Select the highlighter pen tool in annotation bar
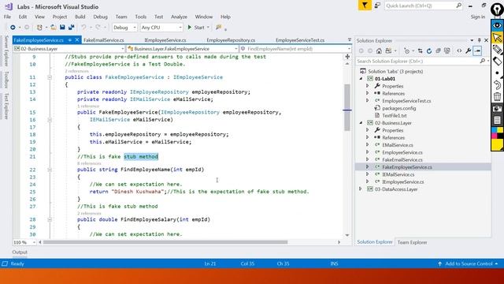 (497, 49)
